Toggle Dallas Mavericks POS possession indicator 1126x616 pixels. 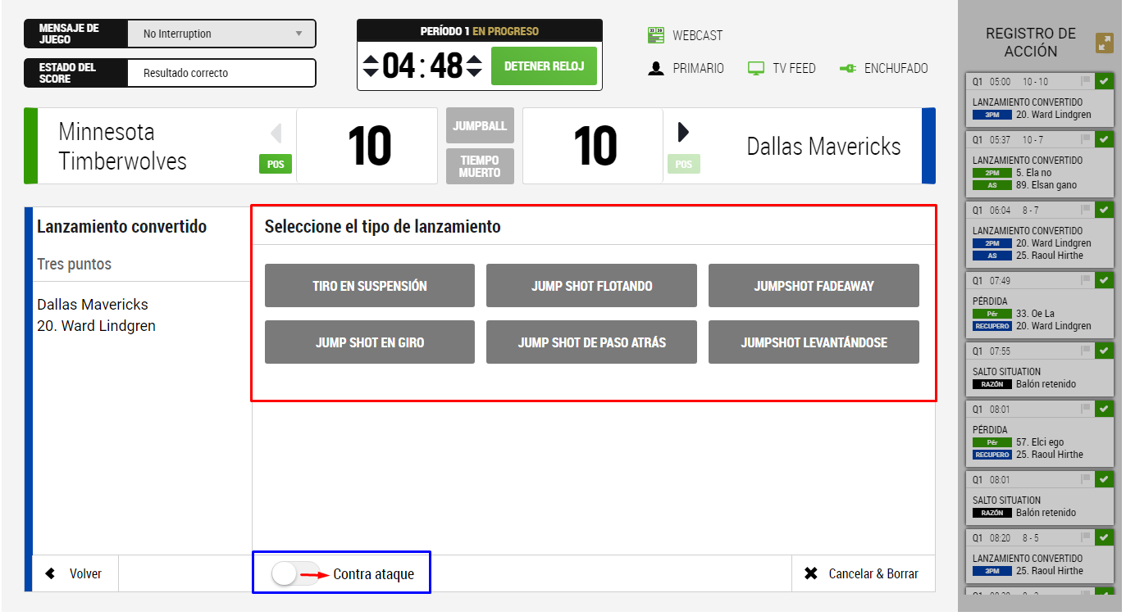(684, 164)
